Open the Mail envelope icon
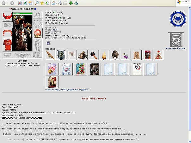 [x=53, y=3]
